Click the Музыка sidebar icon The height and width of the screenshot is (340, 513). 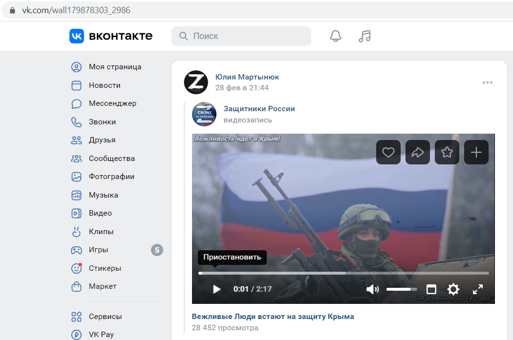pyautogui.click(x=76, y=195)
